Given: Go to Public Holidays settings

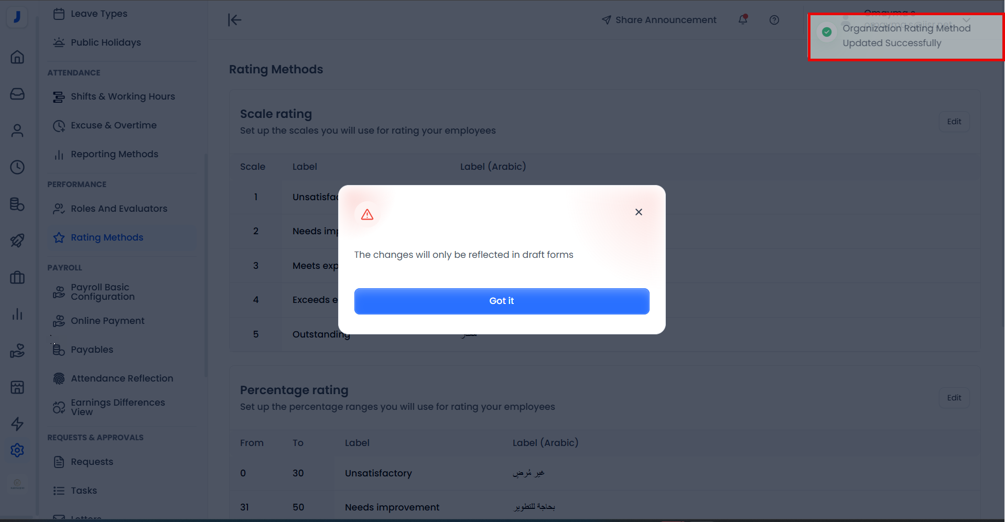Looking at the screenshot, I should pyautogui.click(x=105, y=42).
